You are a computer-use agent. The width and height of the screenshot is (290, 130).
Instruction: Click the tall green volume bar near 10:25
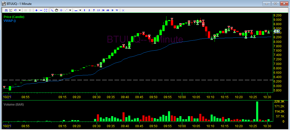click(x=257, y=111)
